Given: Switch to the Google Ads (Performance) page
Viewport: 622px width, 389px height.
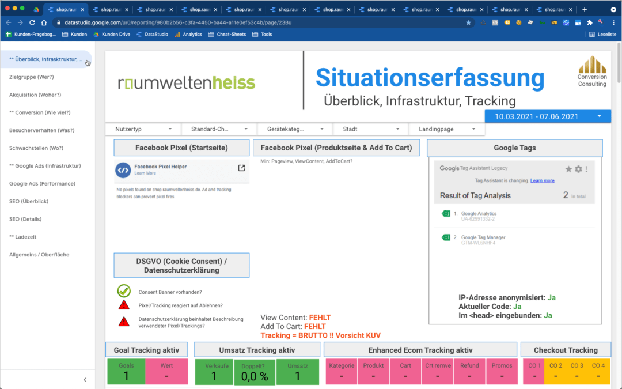Looking at the screenshot, I should [x=43, y=183].
